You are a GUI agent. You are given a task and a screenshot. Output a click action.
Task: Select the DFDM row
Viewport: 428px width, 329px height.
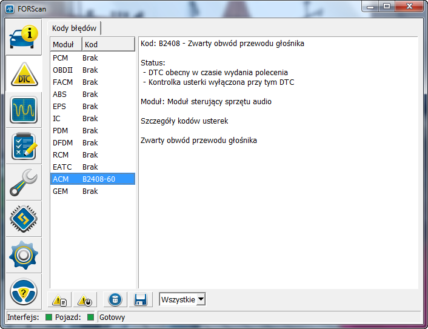tap(93, 142)
